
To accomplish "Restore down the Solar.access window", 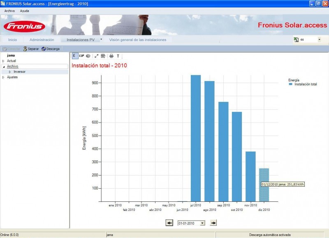I will click(x=318, y=4).
